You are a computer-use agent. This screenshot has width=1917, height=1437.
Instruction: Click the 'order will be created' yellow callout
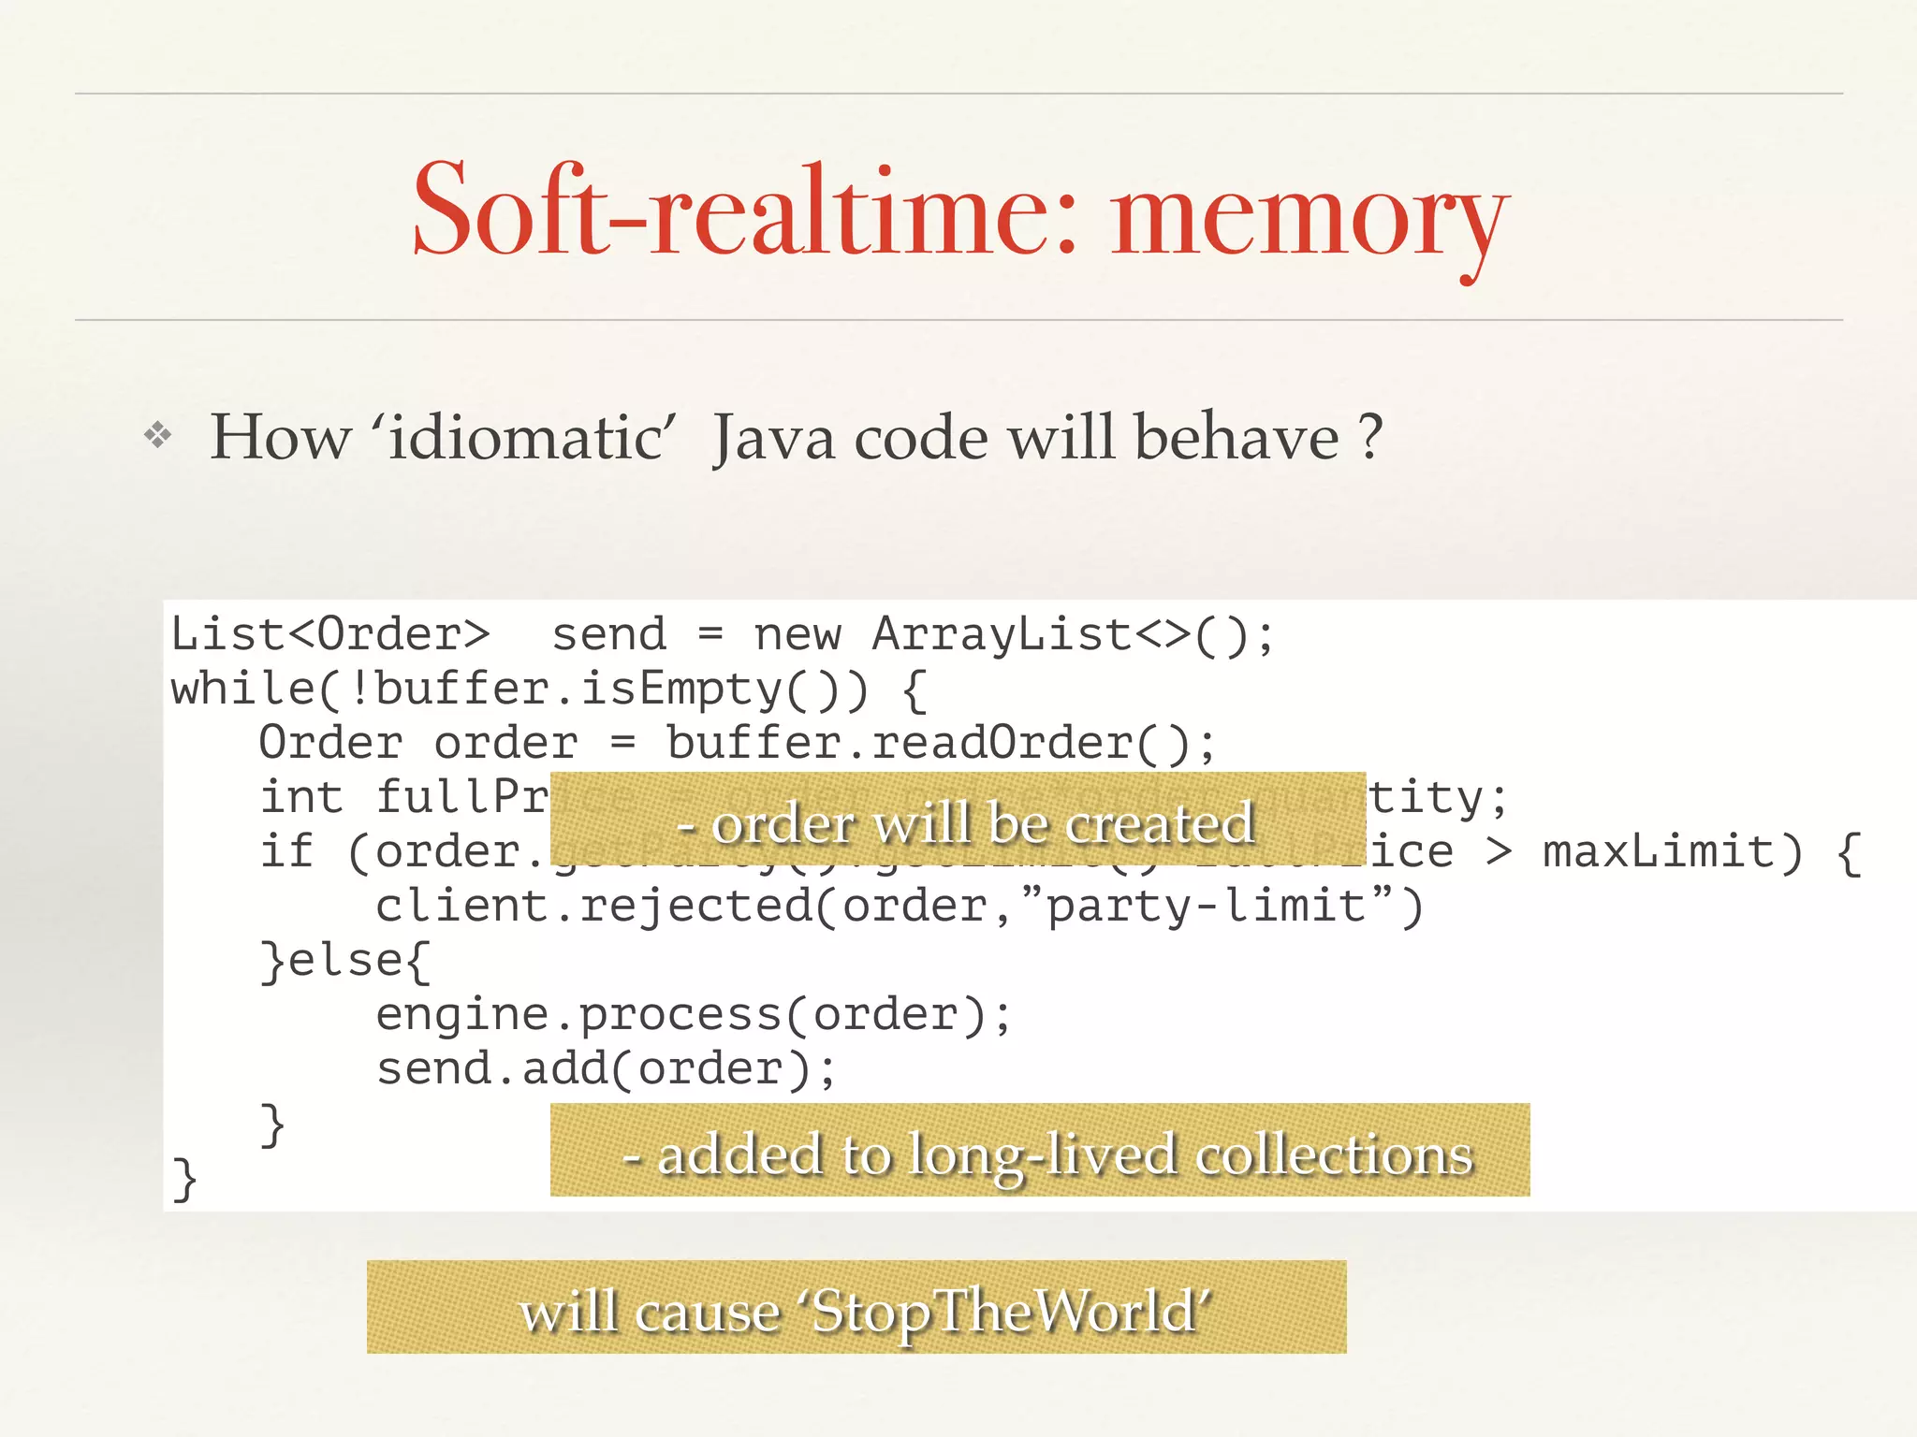(x=958, y=820)
